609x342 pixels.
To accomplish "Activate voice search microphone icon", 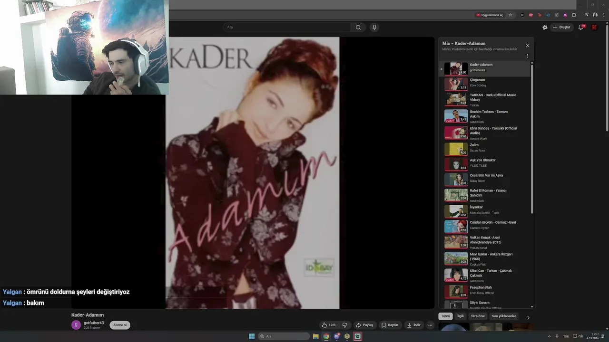I will 374,27.
